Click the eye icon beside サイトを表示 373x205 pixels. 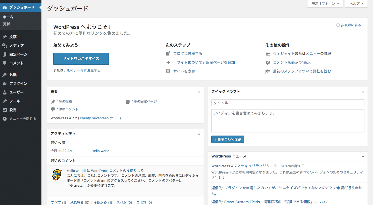168,71
